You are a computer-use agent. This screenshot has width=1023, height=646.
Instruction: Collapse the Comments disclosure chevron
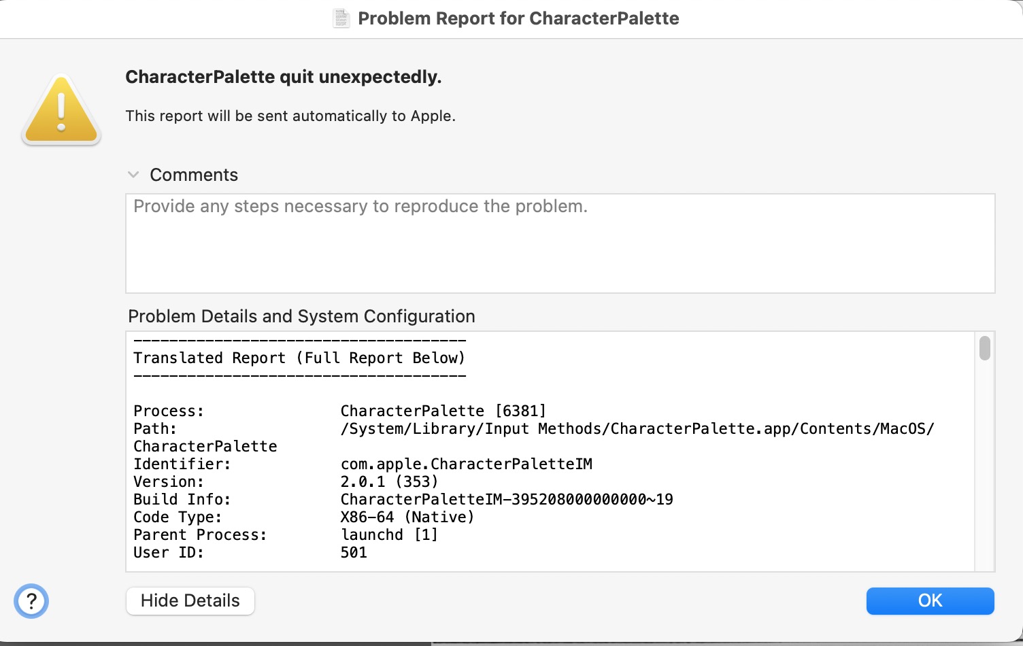pos(133,175)
